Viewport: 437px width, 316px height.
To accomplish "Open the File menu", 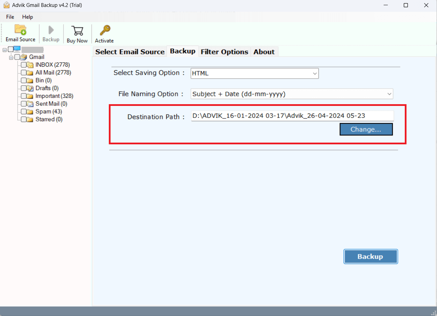I will (x=10, y=17).
